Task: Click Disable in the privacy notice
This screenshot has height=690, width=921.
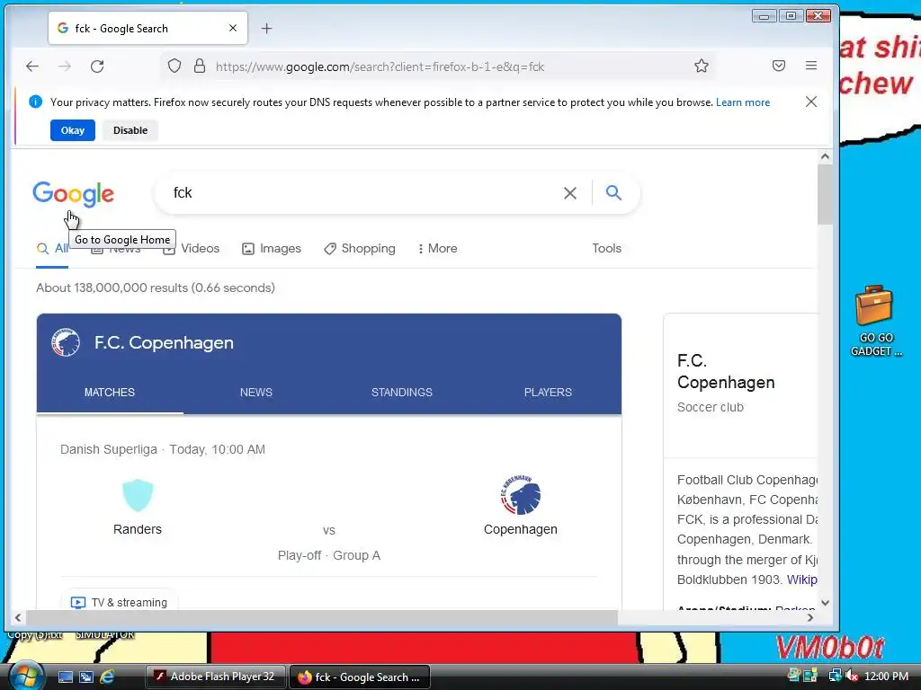Action: [x=130, y=130]
